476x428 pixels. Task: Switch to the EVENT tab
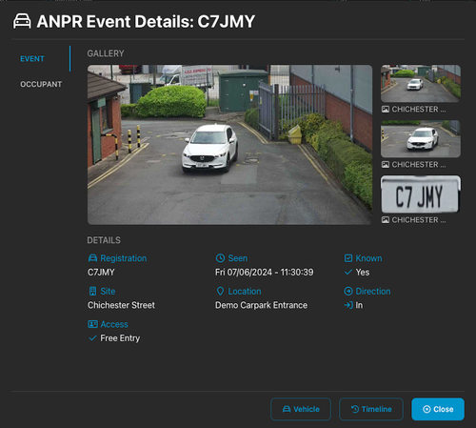pos(32,59)
